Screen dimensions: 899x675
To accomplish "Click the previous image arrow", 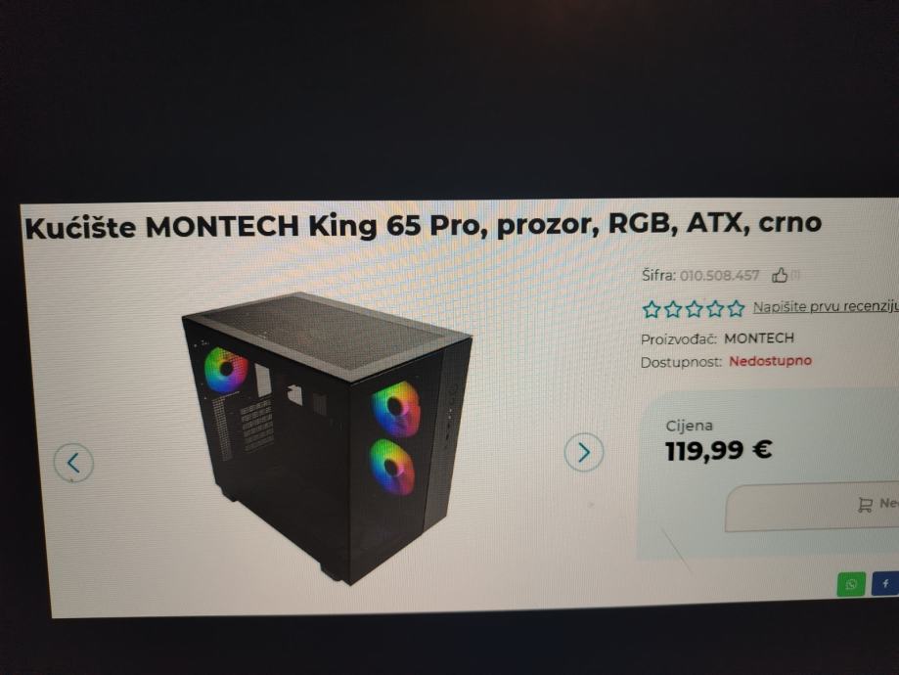I will point(73,463).
